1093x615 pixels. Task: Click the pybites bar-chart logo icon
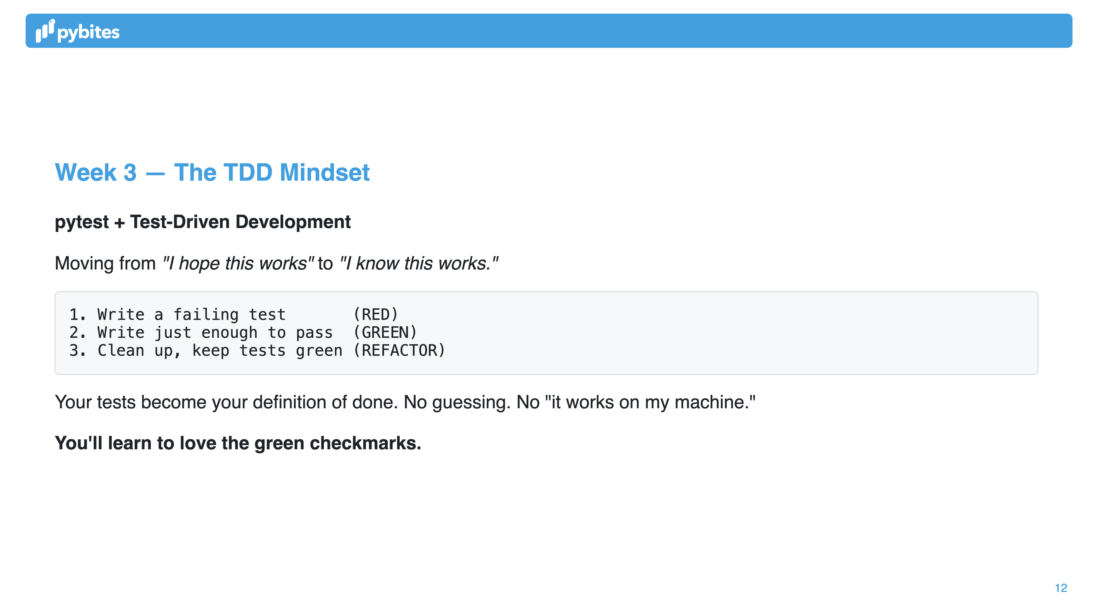46,30
